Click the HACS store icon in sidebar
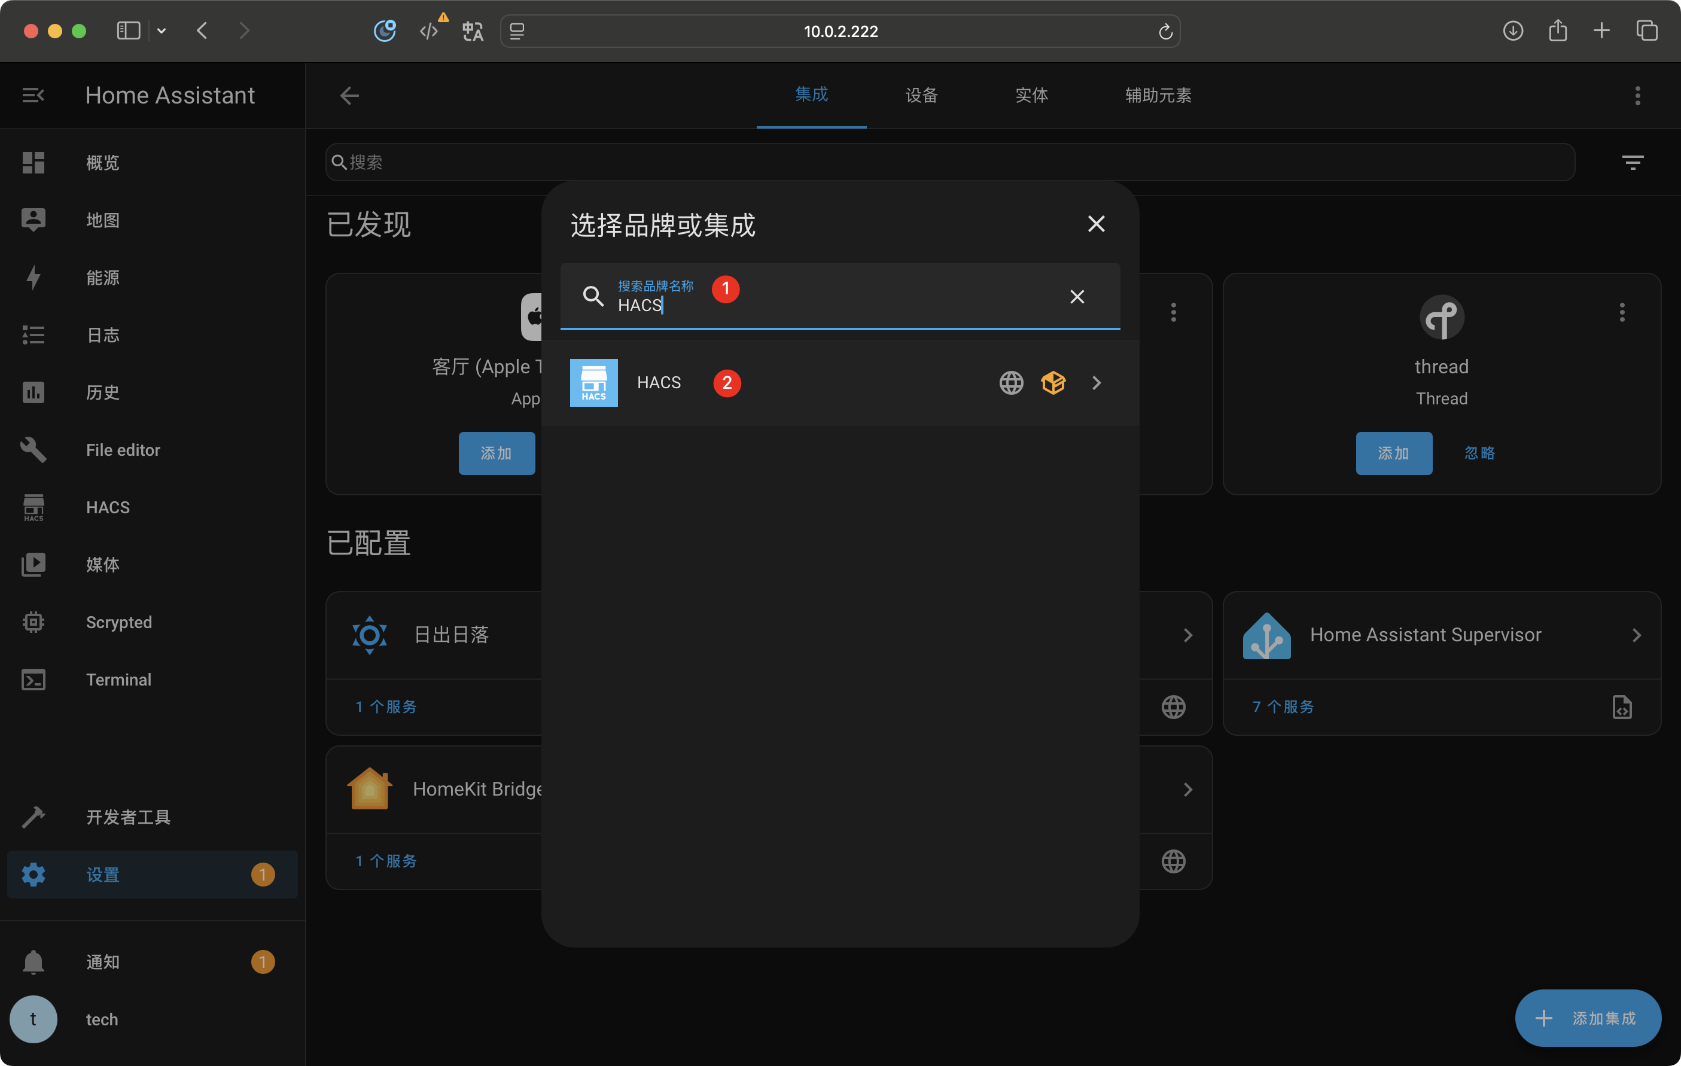 [x=33, y=507]
